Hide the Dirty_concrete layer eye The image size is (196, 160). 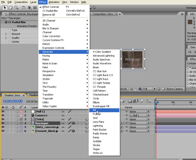[3, 127]
